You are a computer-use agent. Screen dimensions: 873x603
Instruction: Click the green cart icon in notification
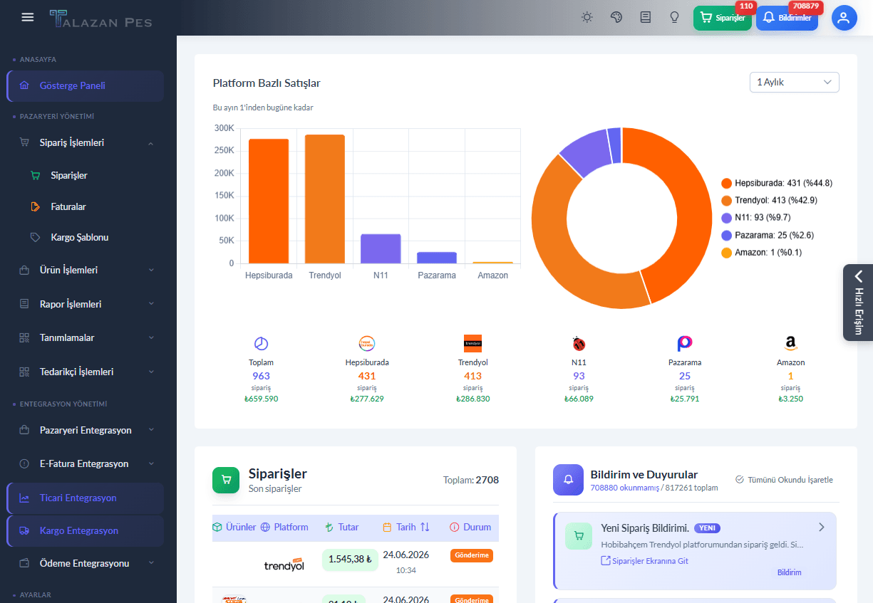[x=579, y=536]
